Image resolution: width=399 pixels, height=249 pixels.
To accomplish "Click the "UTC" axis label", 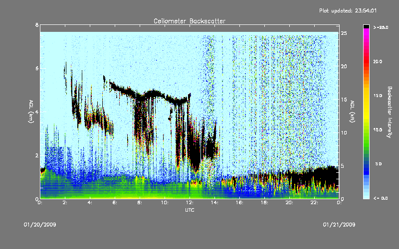I will click(x=190, y=210).
